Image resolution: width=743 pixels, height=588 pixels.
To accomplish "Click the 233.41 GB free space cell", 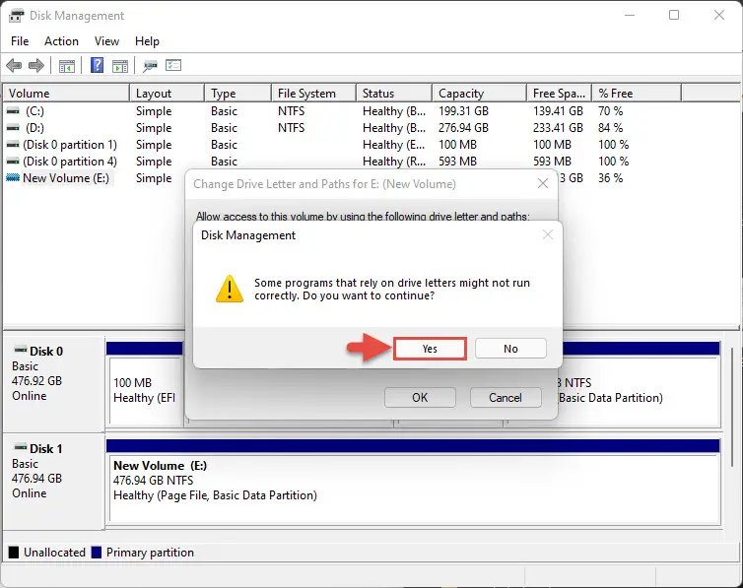I will click(558, 128).
